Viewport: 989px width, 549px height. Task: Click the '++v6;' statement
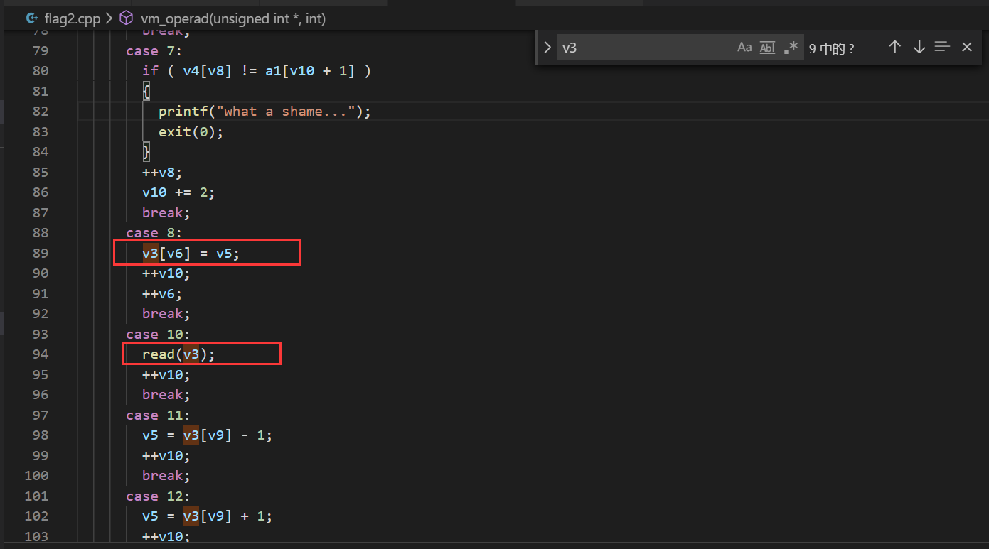coord(162,293)
